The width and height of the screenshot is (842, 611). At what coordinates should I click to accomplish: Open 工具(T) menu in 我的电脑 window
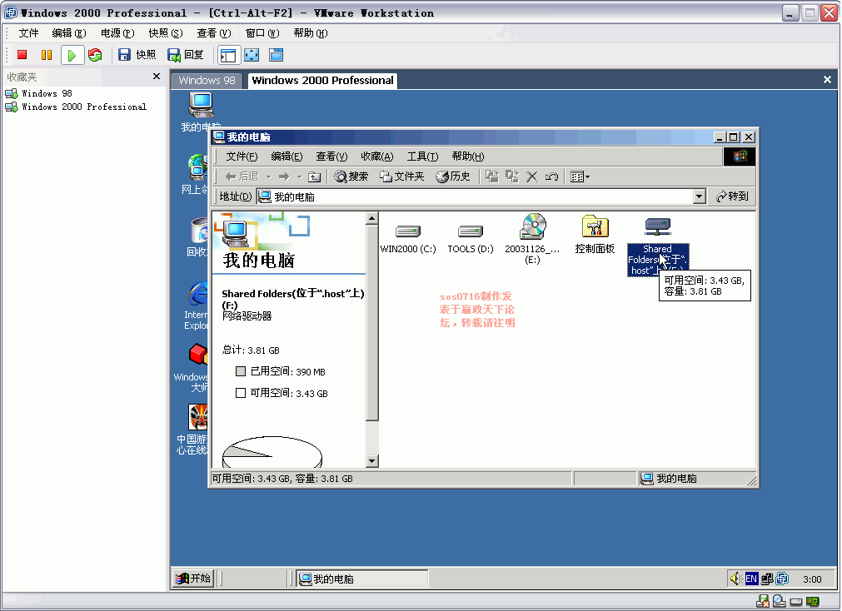click(x=422, y=156)
